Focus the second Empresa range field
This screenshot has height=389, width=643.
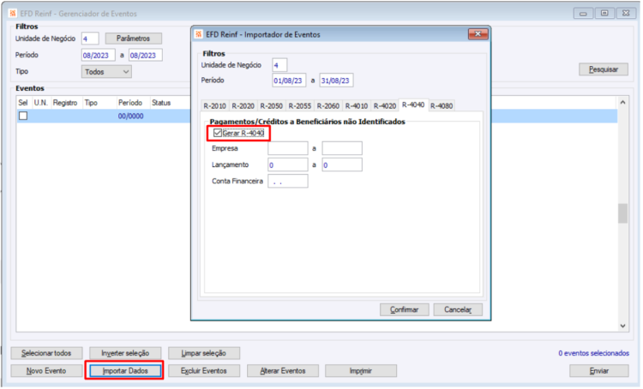pos(342,148)
